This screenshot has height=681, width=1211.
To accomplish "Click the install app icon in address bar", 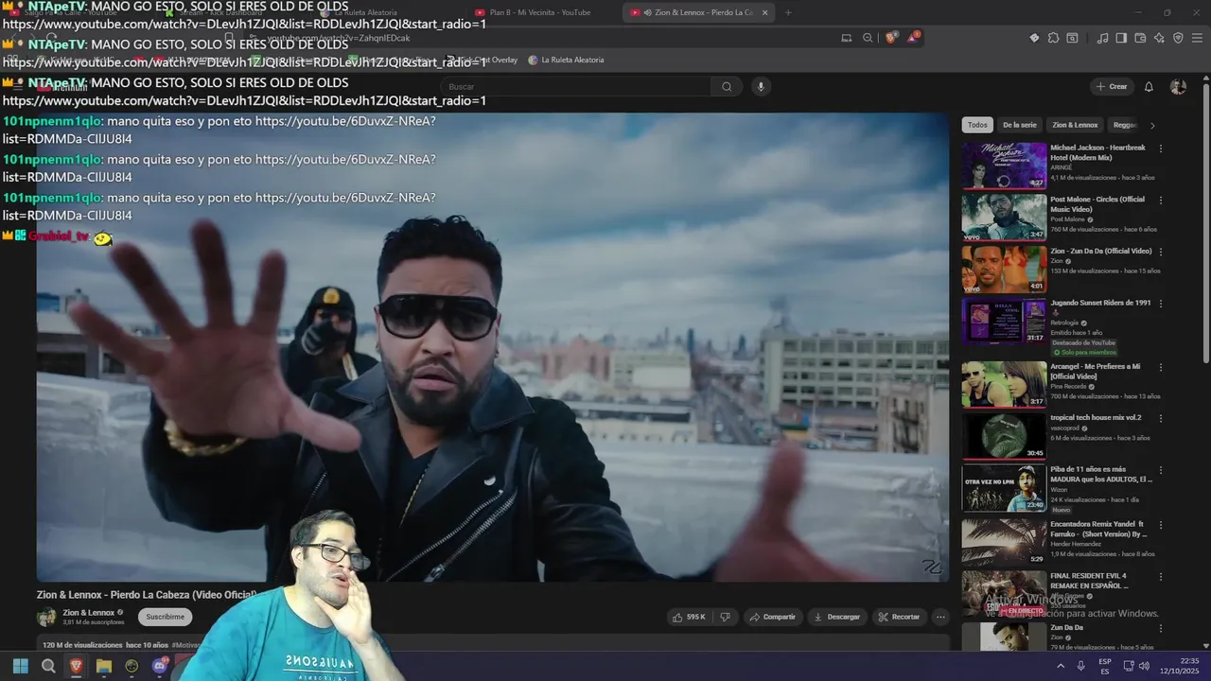I will pyautogui.click(x=847, y=38).
